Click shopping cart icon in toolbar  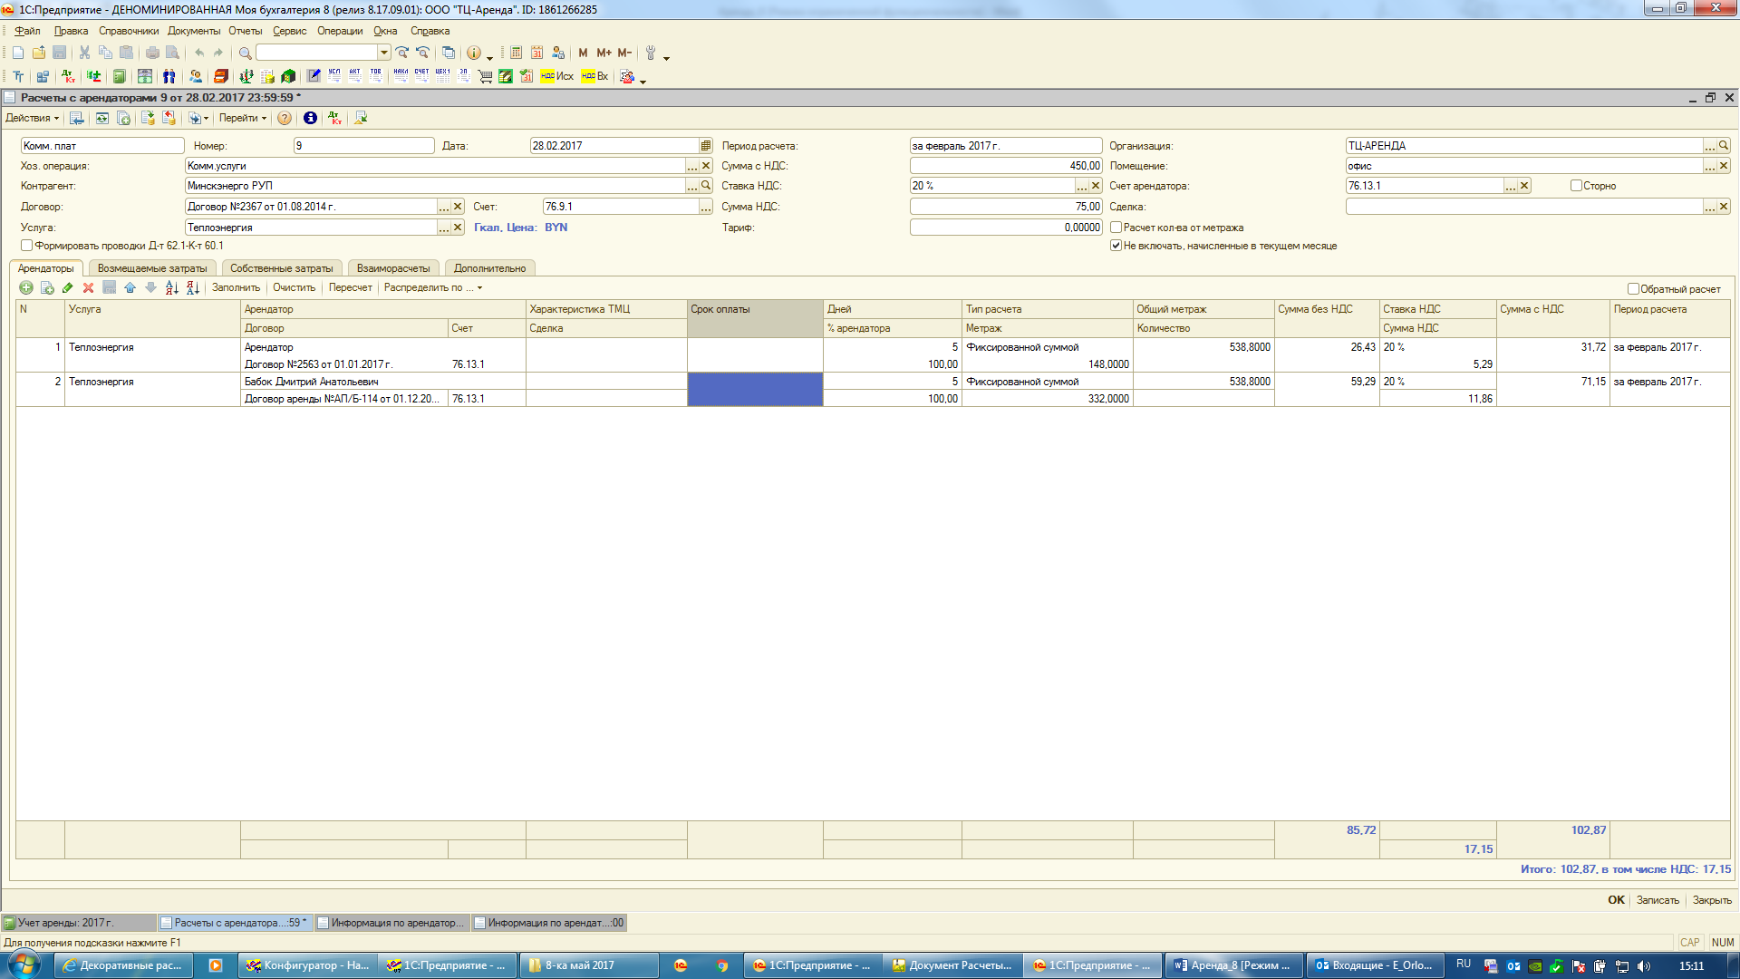point(485,77)
